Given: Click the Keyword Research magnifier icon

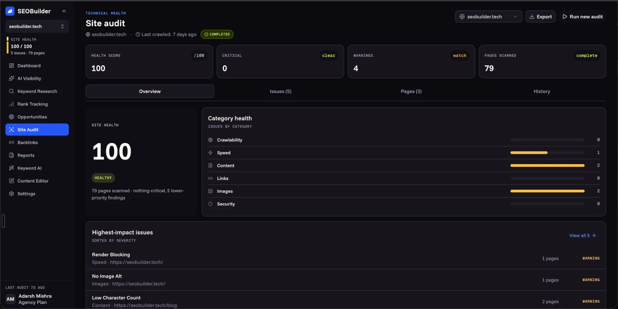Looking at the screenshot, I should tap(12, 91).
